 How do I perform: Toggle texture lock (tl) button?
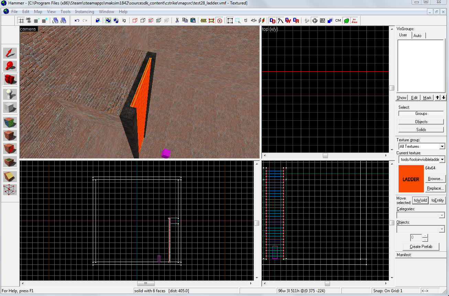point(246,21)
